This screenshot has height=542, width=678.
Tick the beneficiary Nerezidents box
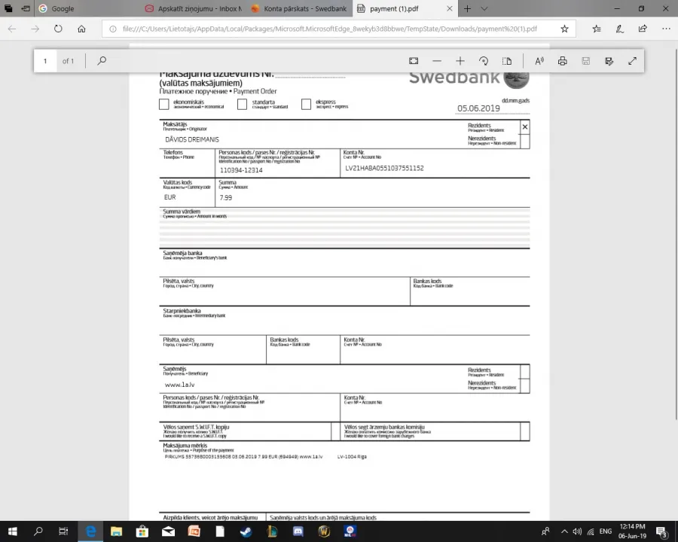coord(525,386)
